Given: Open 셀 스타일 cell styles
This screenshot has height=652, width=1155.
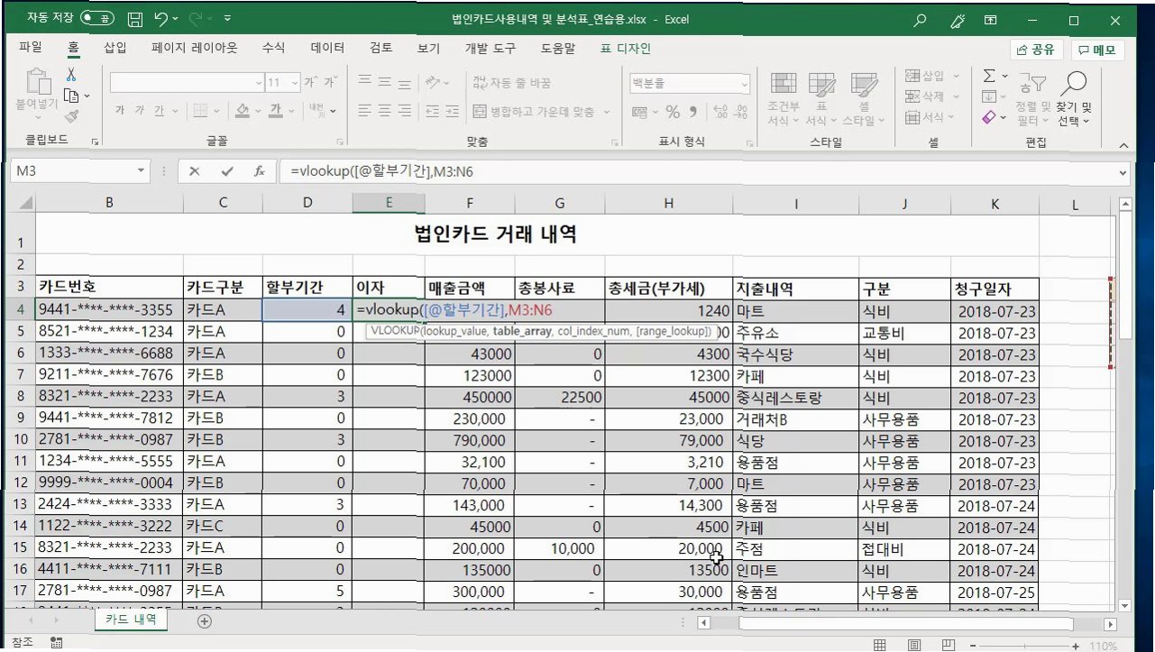Looking at the screenshot, I should coord(863,98).
